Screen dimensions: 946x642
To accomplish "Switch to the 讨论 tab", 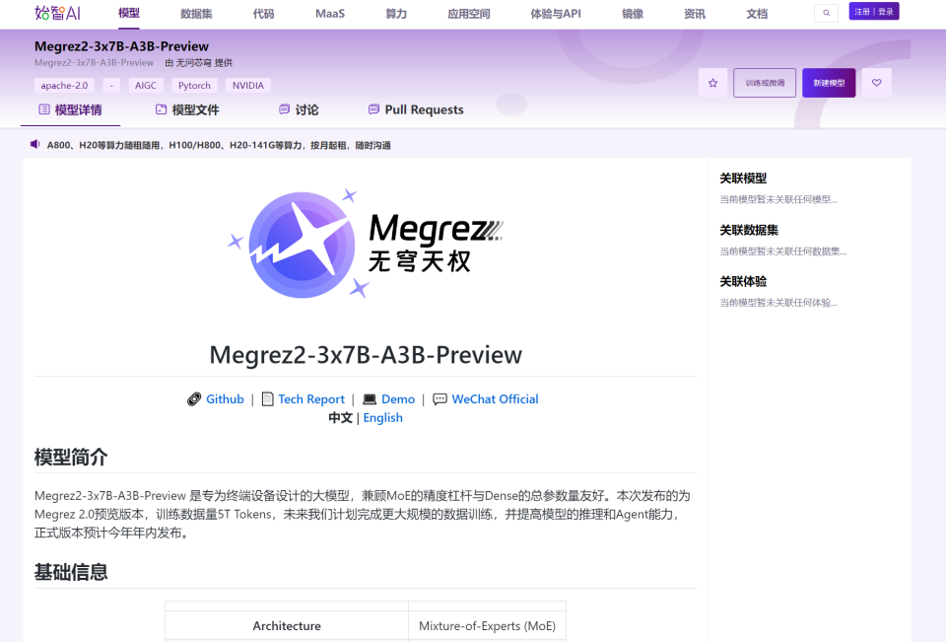I will tap(299, 109).
